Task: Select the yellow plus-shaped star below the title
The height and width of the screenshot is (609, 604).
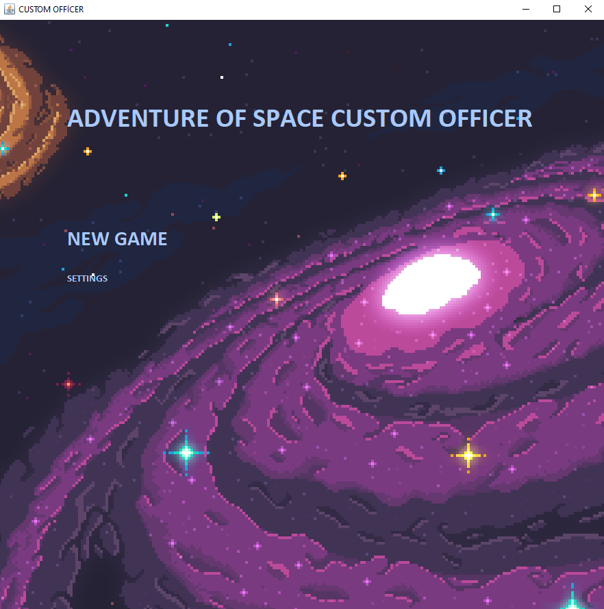Action: (215, 216)
